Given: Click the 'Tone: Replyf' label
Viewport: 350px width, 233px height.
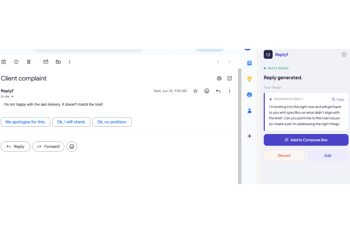Looking at the screenshot, I should 273,87.
